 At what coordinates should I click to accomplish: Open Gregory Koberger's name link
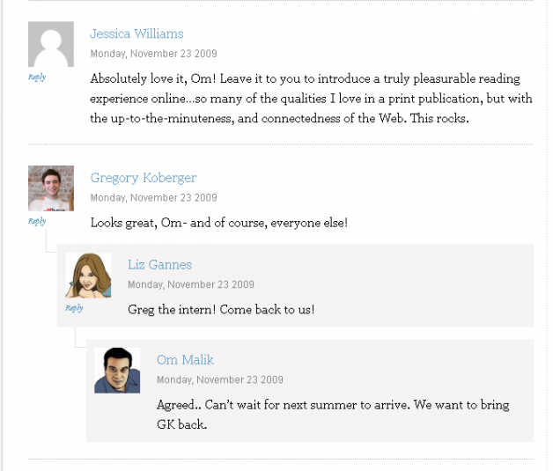click(x=144, y=178)
